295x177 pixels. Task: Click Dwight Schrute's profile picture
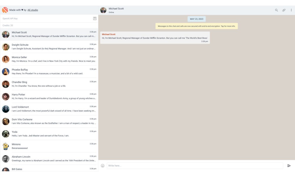pyautogui.click(x=6, y=47)
